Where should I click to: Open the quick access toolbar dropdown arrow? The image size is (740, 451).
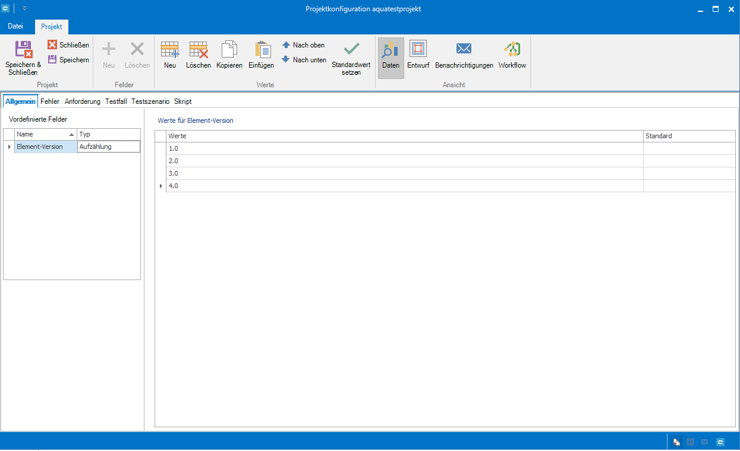pos(24,9)
